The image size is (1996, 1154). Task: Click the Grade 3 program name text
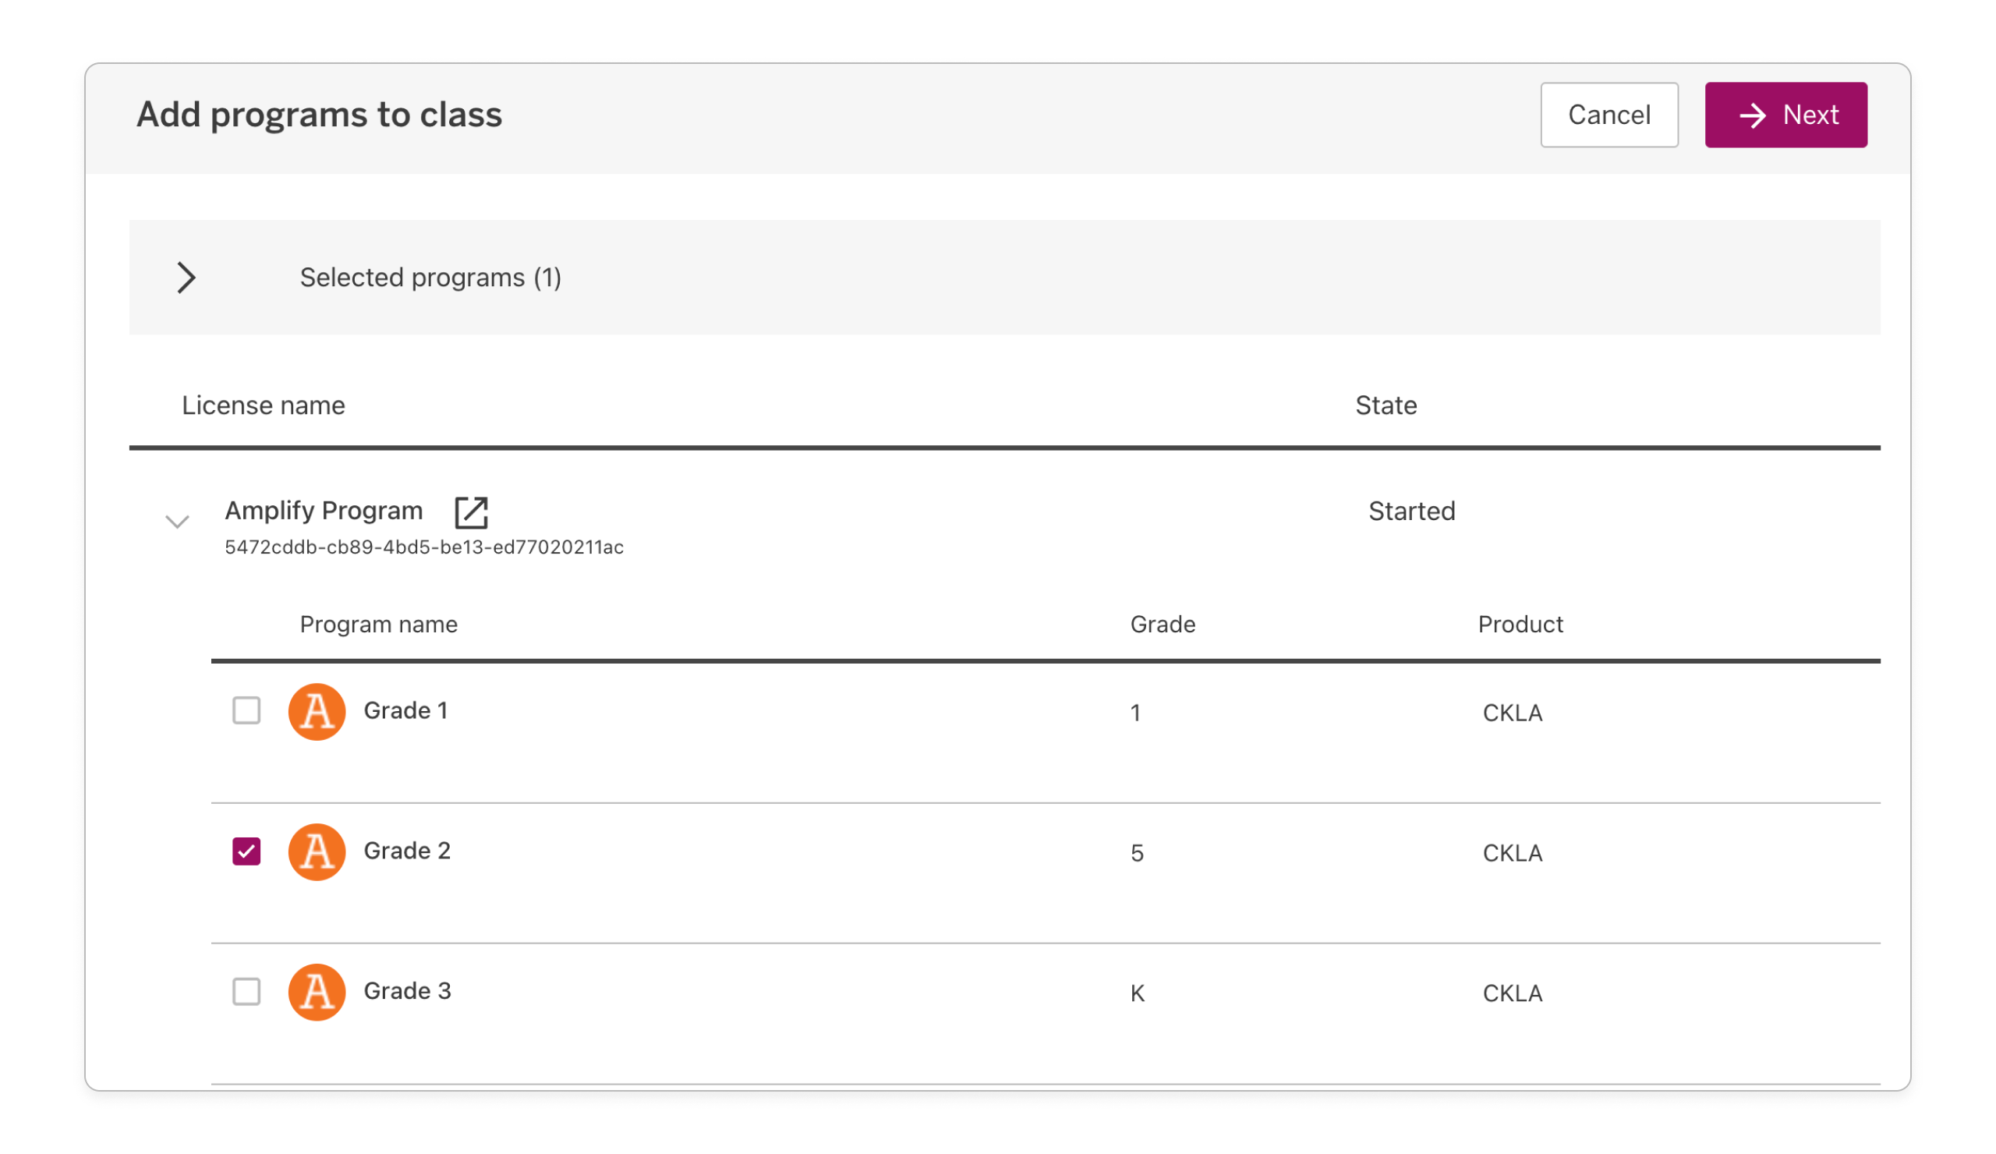(x=406, y=990)
